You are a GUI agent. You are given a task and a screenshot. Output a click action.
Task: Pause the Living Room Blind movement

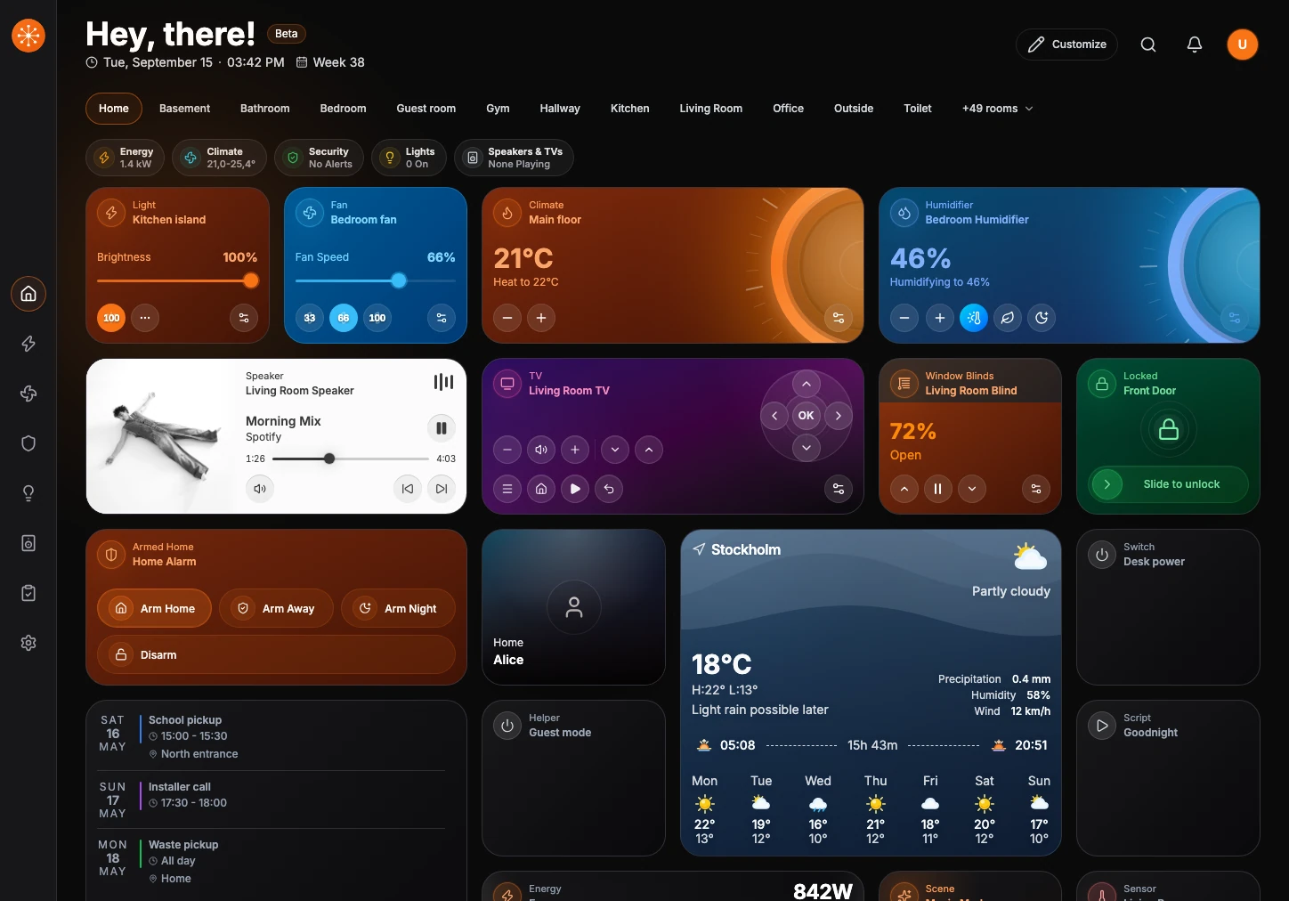[x=938, y=489]
